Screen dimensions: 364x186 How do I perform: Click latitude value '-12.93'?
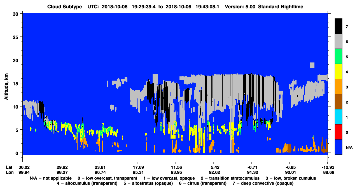coord(328,167)
